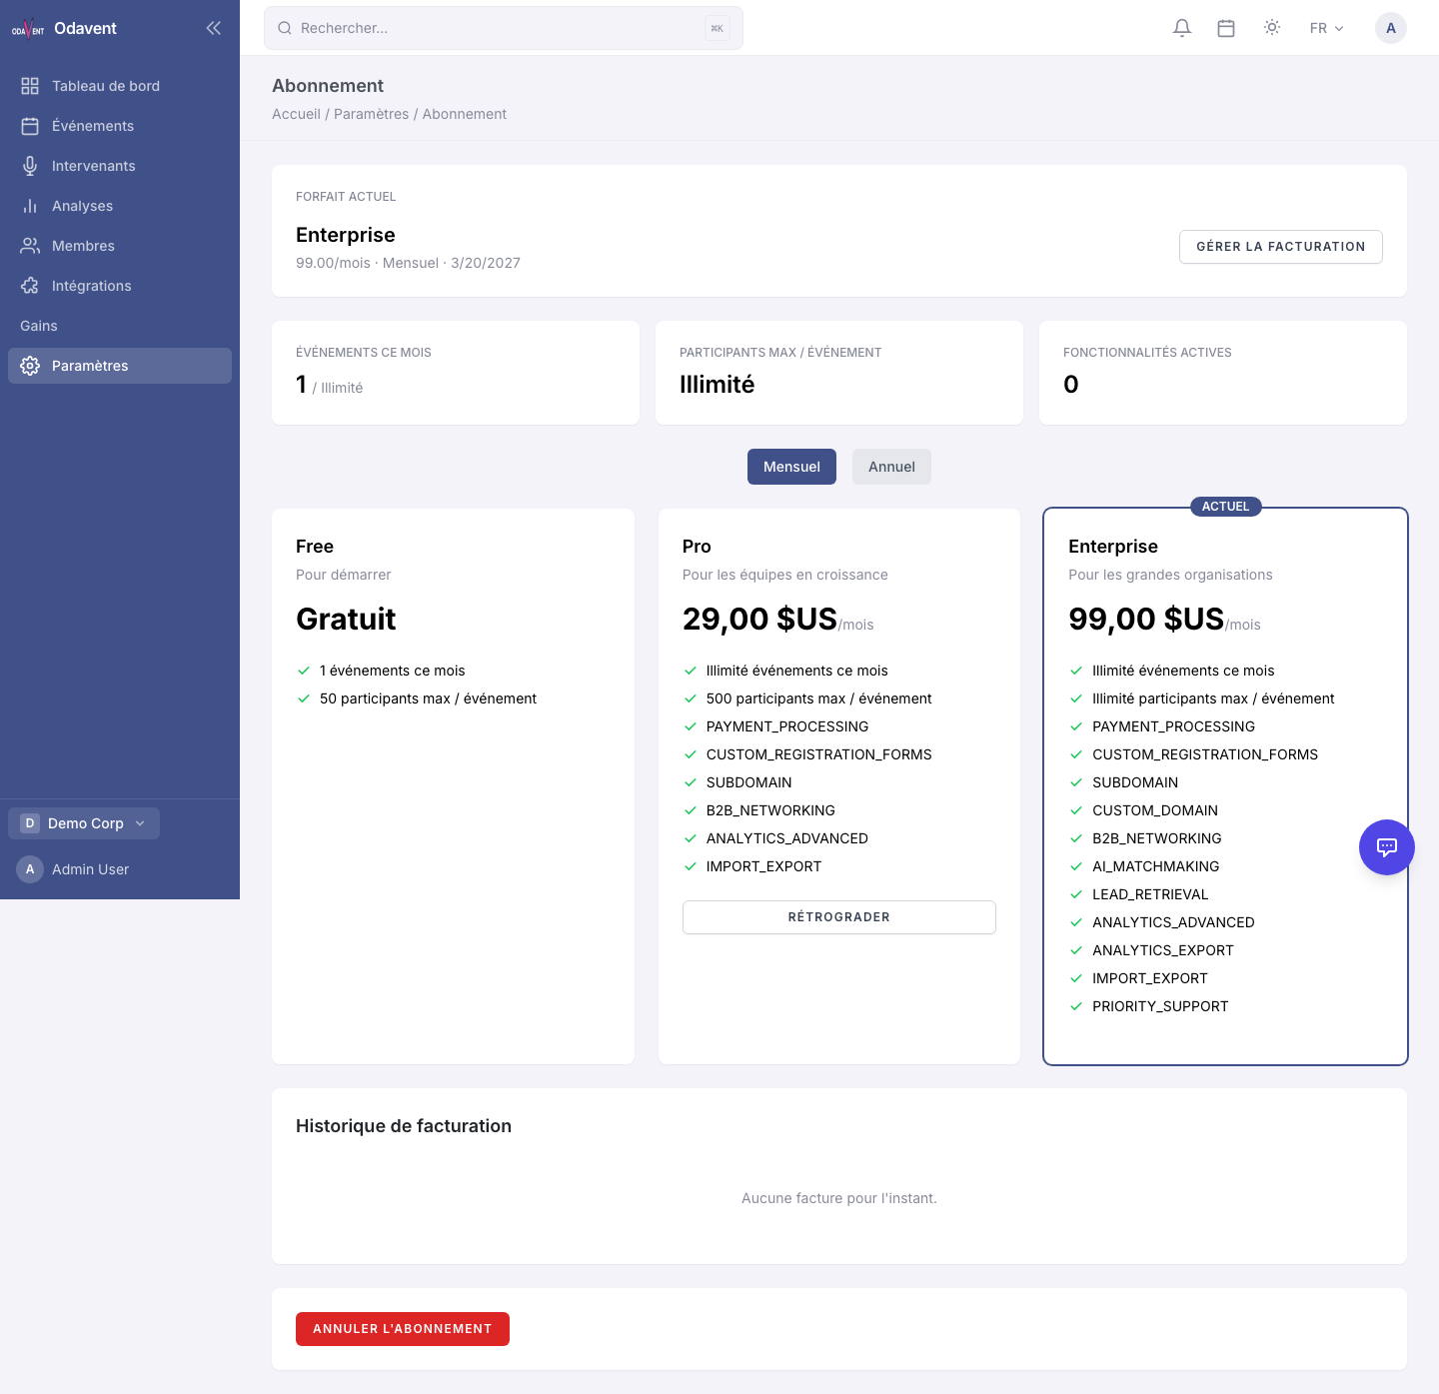
Task: Collapse the sidebar with double-chevron icon
Action: (x=213, y=28)
